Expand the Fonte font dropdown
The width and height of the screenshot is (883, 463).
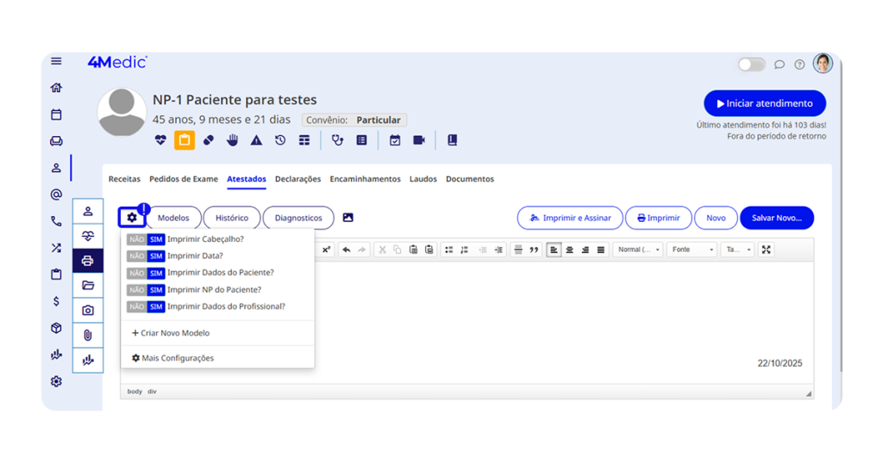click(x=692, y=250)
